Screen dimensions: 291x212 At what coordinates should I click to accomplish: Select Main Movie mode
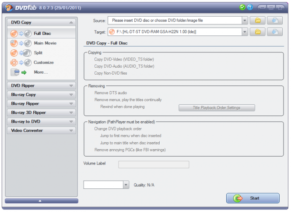(42, 43)
